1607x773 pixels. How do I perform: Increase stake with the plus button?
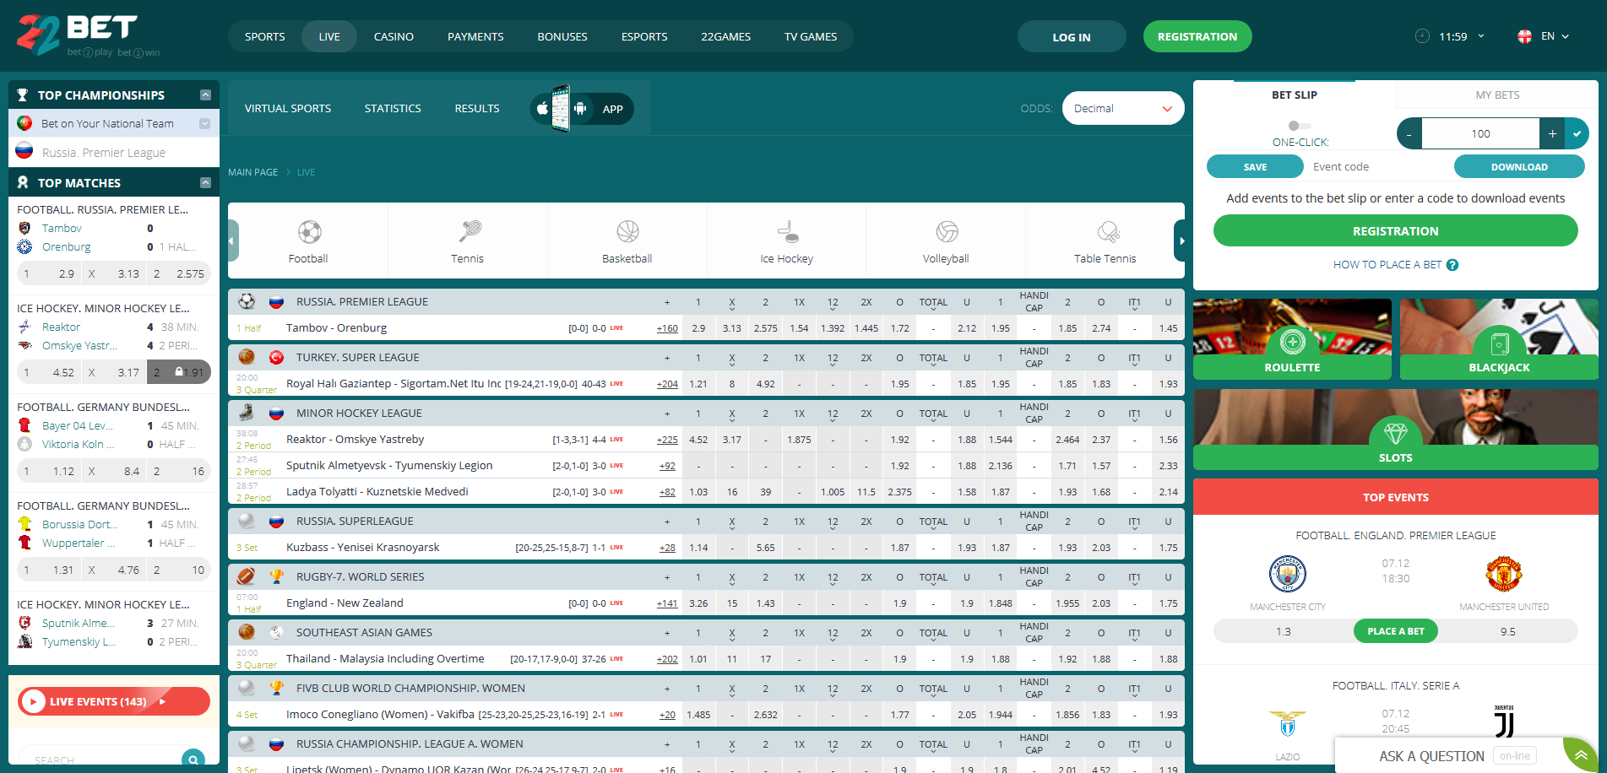pos(1552,133)
